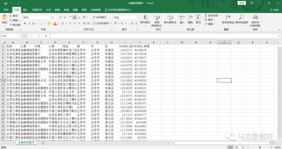Open AutoSum dropdown arrow
Screen dimensions: 282x149
[220, 16]
